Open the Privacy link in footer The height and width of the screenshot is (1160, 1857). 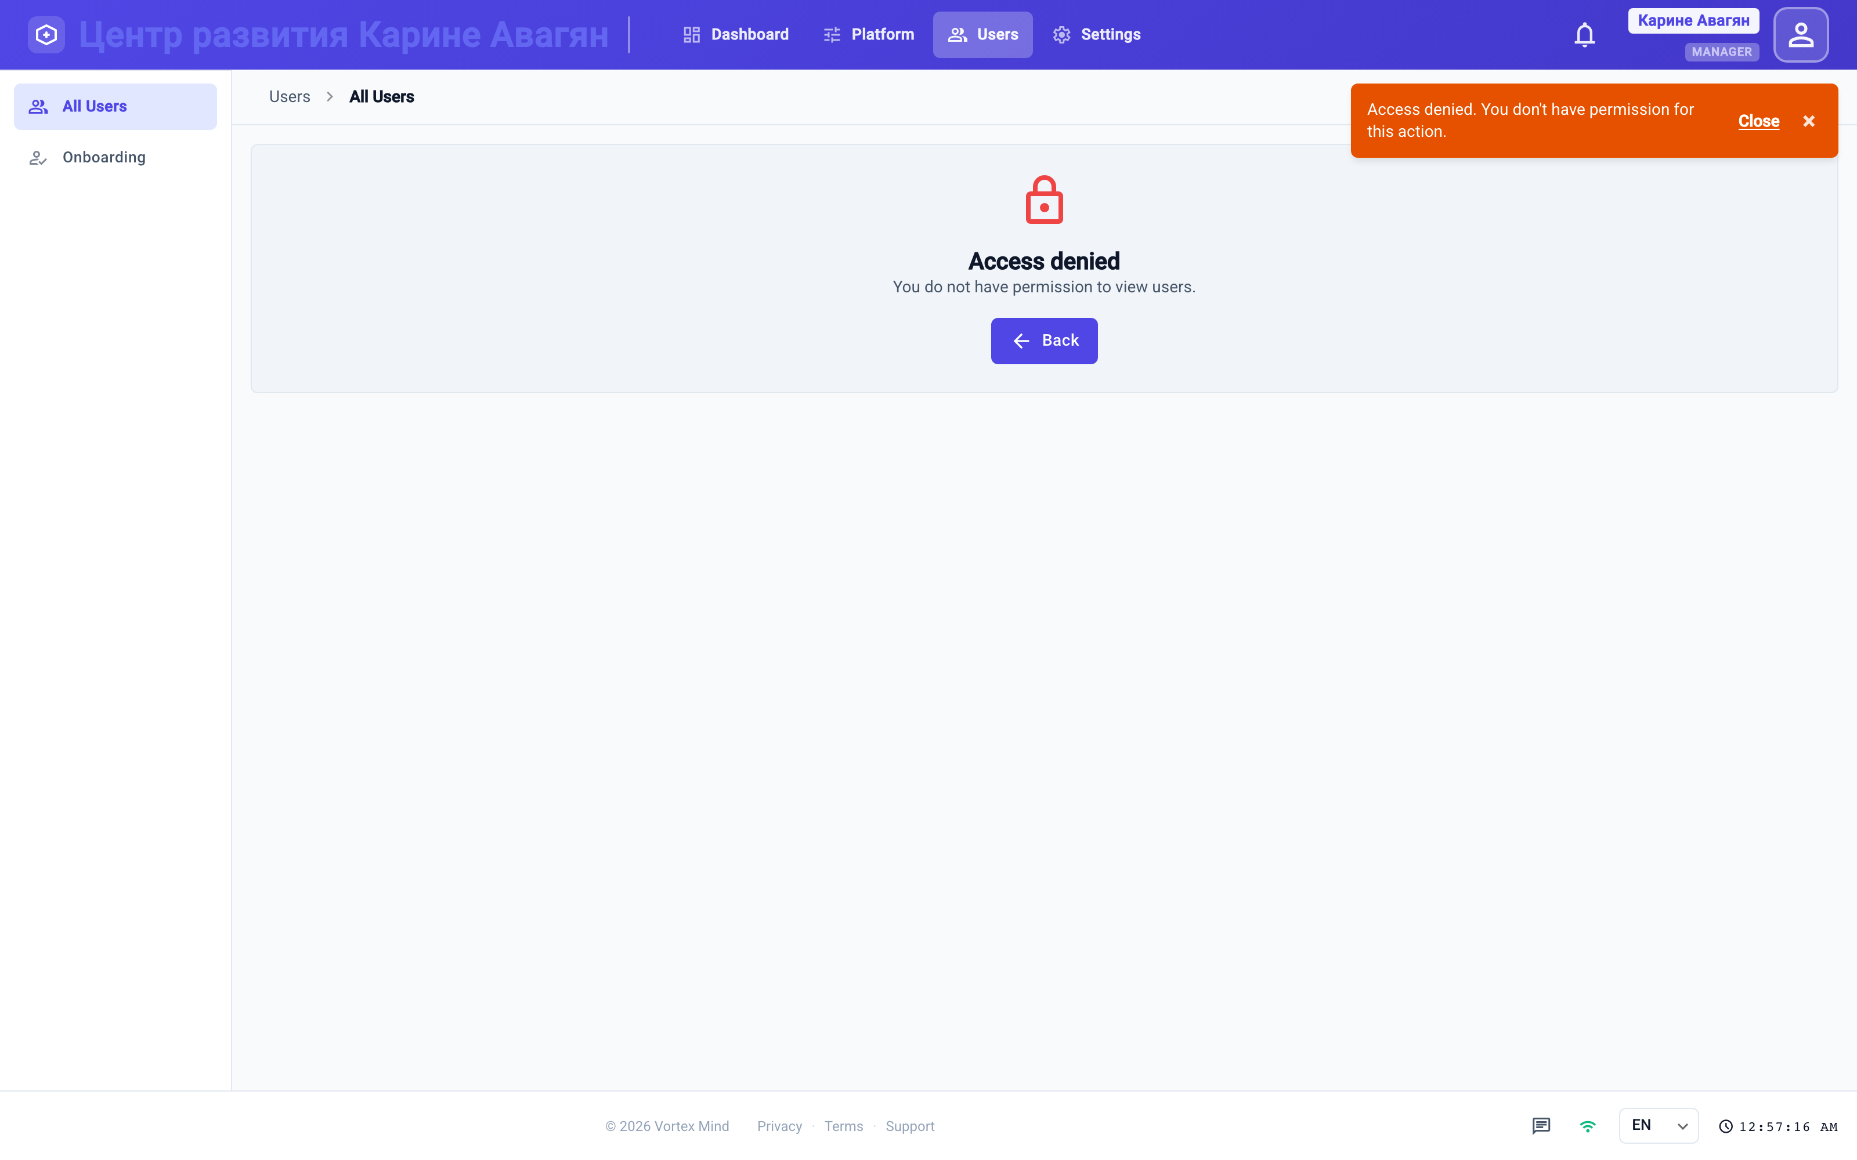coord(779,1125)
